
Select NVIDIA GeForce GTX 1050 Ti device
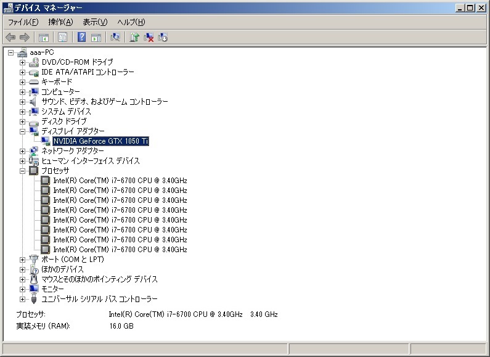100,141
